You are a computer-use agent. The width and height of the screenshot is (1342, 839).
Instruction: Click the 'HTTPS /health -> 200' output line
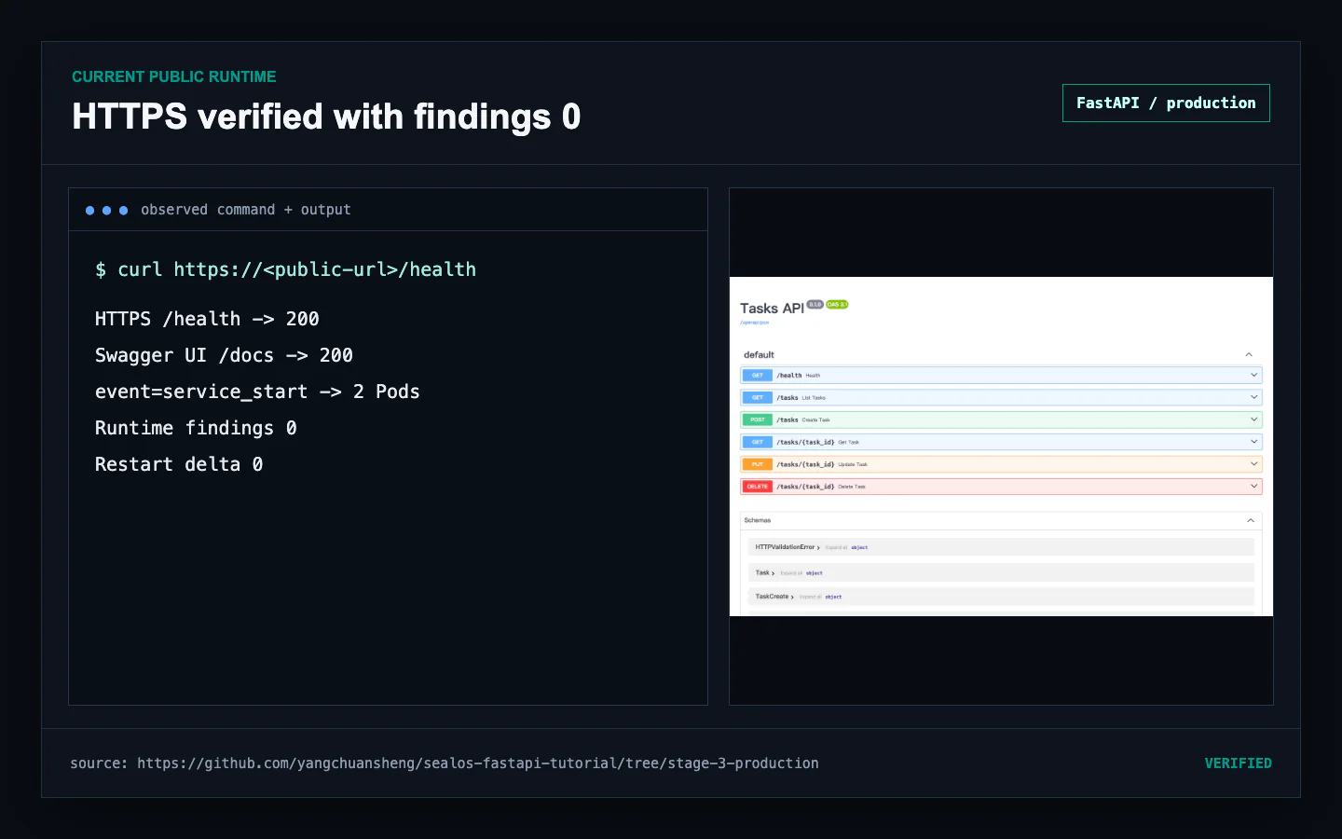[x=207, y=319]
